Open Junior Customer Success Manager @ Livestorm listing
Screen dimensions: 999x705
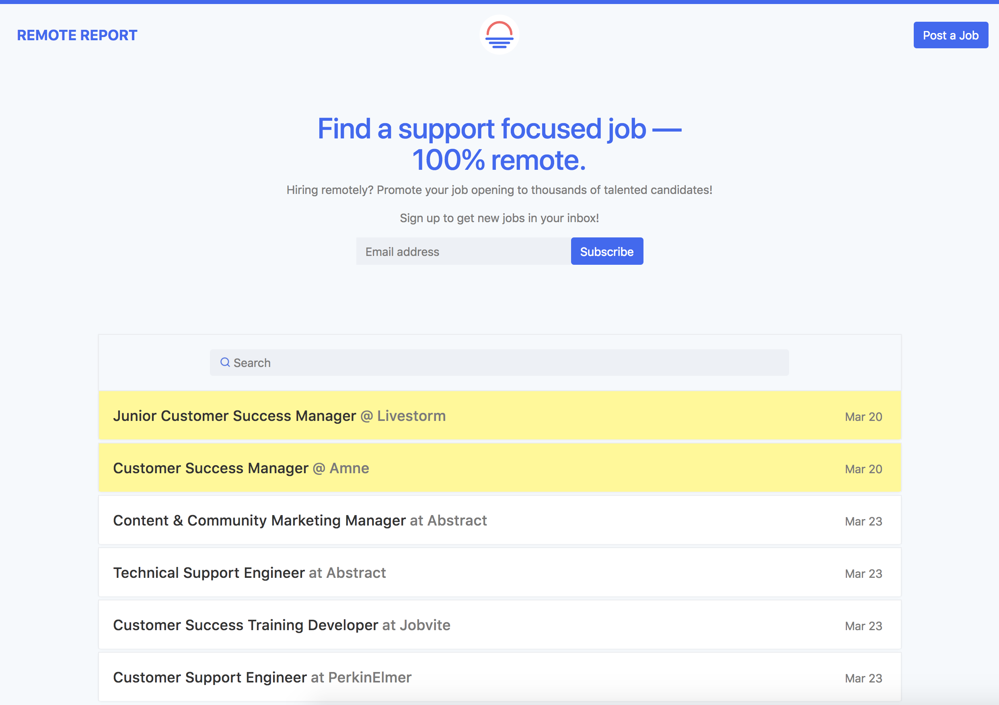(499, 415)
